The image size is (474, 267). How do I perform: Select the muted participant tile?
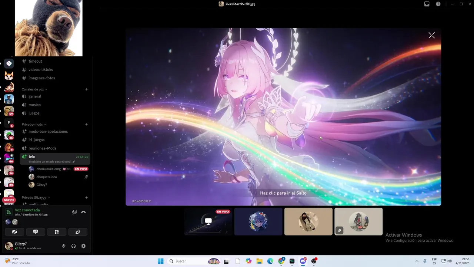click(x=358, y=221)
